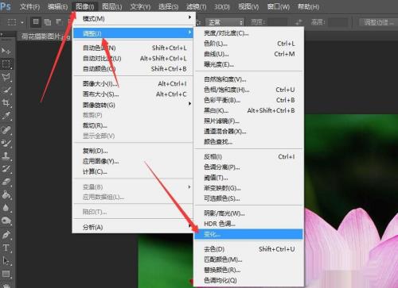Choose 自动色调(N) from Image menu

(x=133, y=48)
